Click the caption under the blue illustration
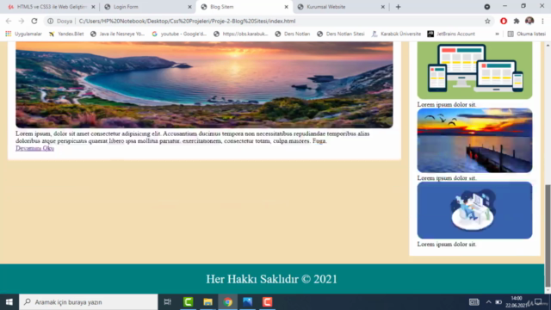The image size is (551, 310). click(447, 245)
